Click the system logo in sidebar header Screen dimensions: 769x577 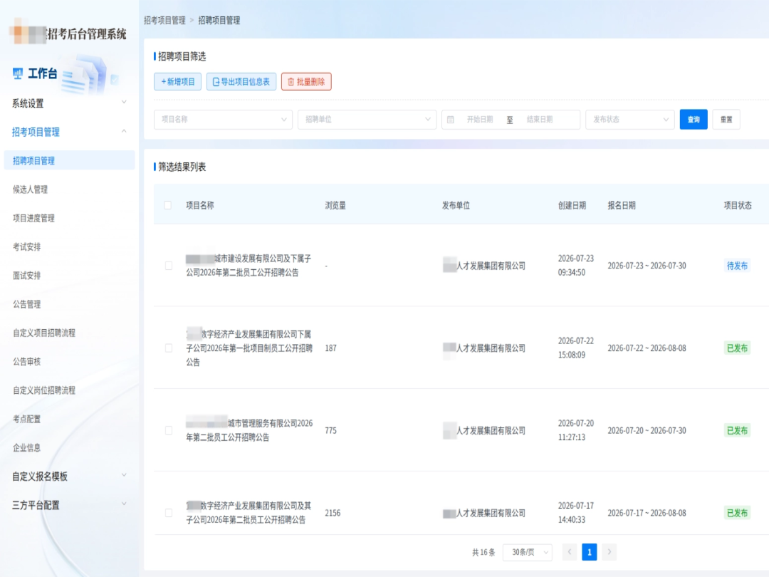pos(28,32)
